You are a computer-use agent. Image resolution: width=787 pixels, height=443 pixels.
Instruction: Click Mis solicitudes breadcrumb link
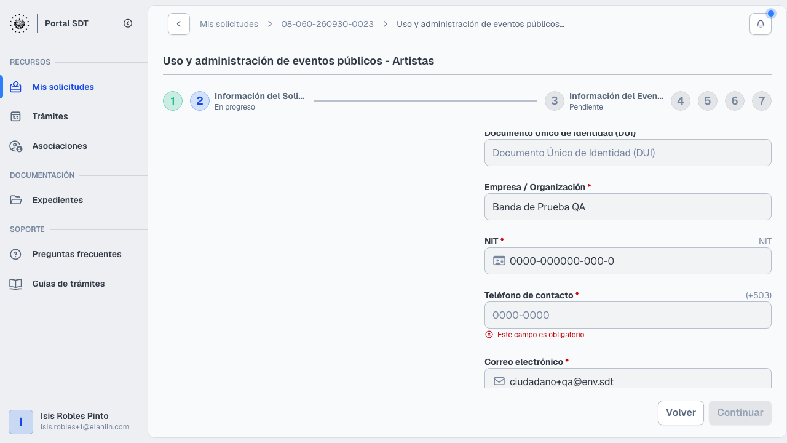click(229, 24)
